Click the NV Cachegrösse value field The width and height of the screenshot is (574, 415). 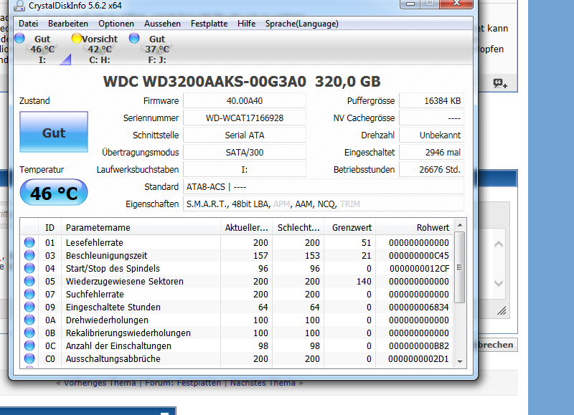(432, 118)
